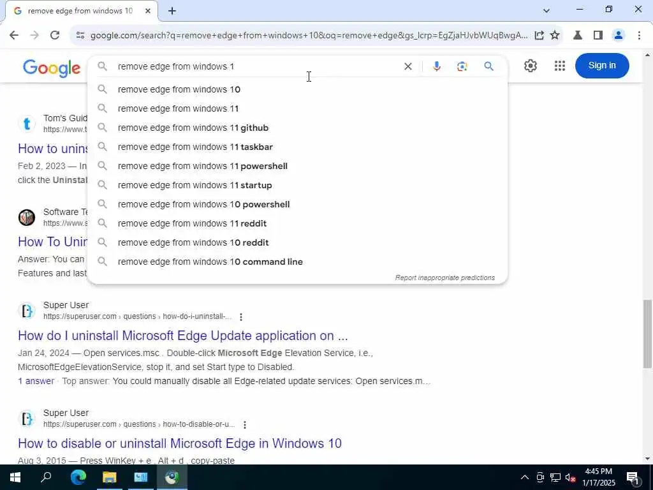The height and width of the screenshot is (490, 653).
Task: Pick suggestion 'remove edge from windows 11'
Action: point(298,108)
